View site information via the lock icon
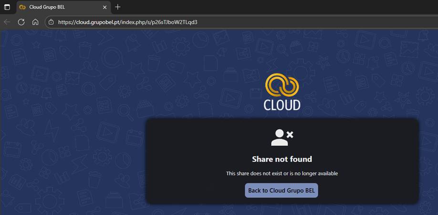Viewport: 438px width, 215px height. pyautogui.click(x=51, y=22)
